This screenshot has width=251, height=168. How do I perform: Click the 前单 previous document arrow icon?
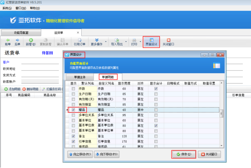pyautogui.click(x=8, y=40)
